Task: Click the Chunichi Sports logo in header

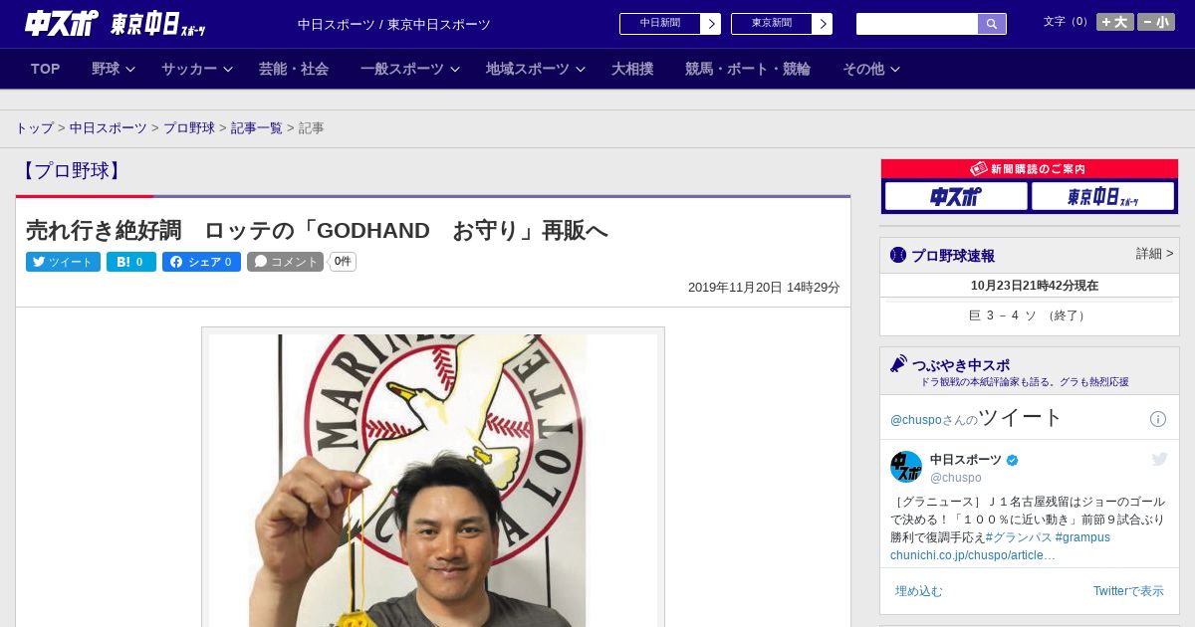Action: point(61,24)
